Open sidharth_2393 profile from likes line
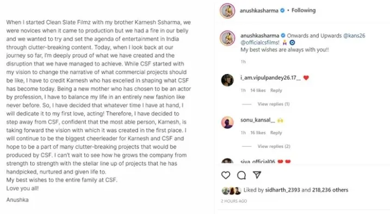The height and width of the screenshot is (214, 390). [x=282, y=190]
